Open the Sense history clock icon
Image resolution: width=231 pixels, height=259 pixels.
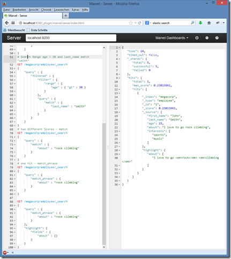coord(197,38)
